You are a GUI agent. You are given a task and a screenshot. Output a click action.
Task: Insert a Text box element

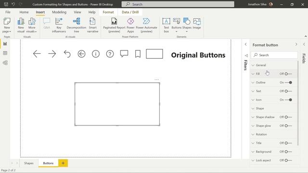pyautogui.click(x=166, y=25)
